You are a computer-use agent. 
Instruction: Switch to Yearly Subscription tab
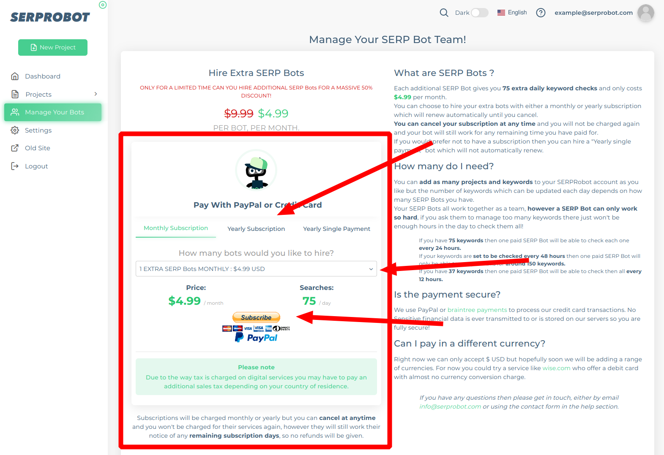256,229
